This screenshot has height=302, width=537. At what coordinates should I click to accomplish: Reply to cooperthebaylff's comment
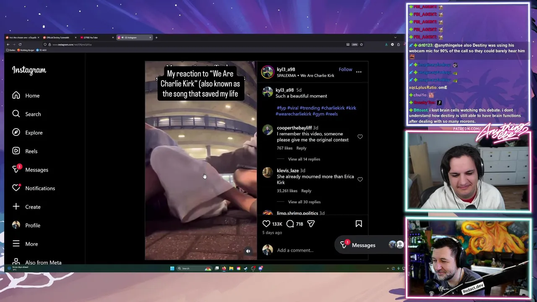click(301, 148)
